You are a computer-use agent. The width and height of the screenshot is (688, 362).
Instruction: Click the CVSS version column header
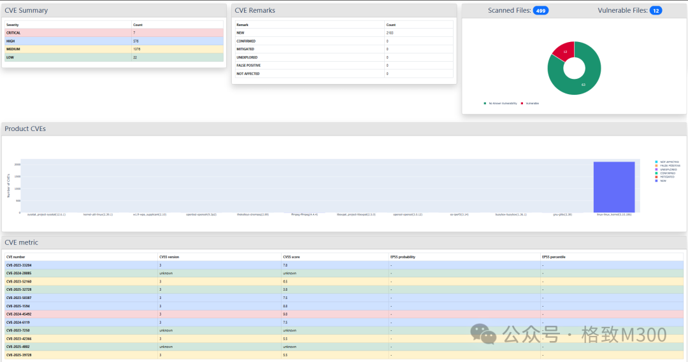click(x=219, y=257)
